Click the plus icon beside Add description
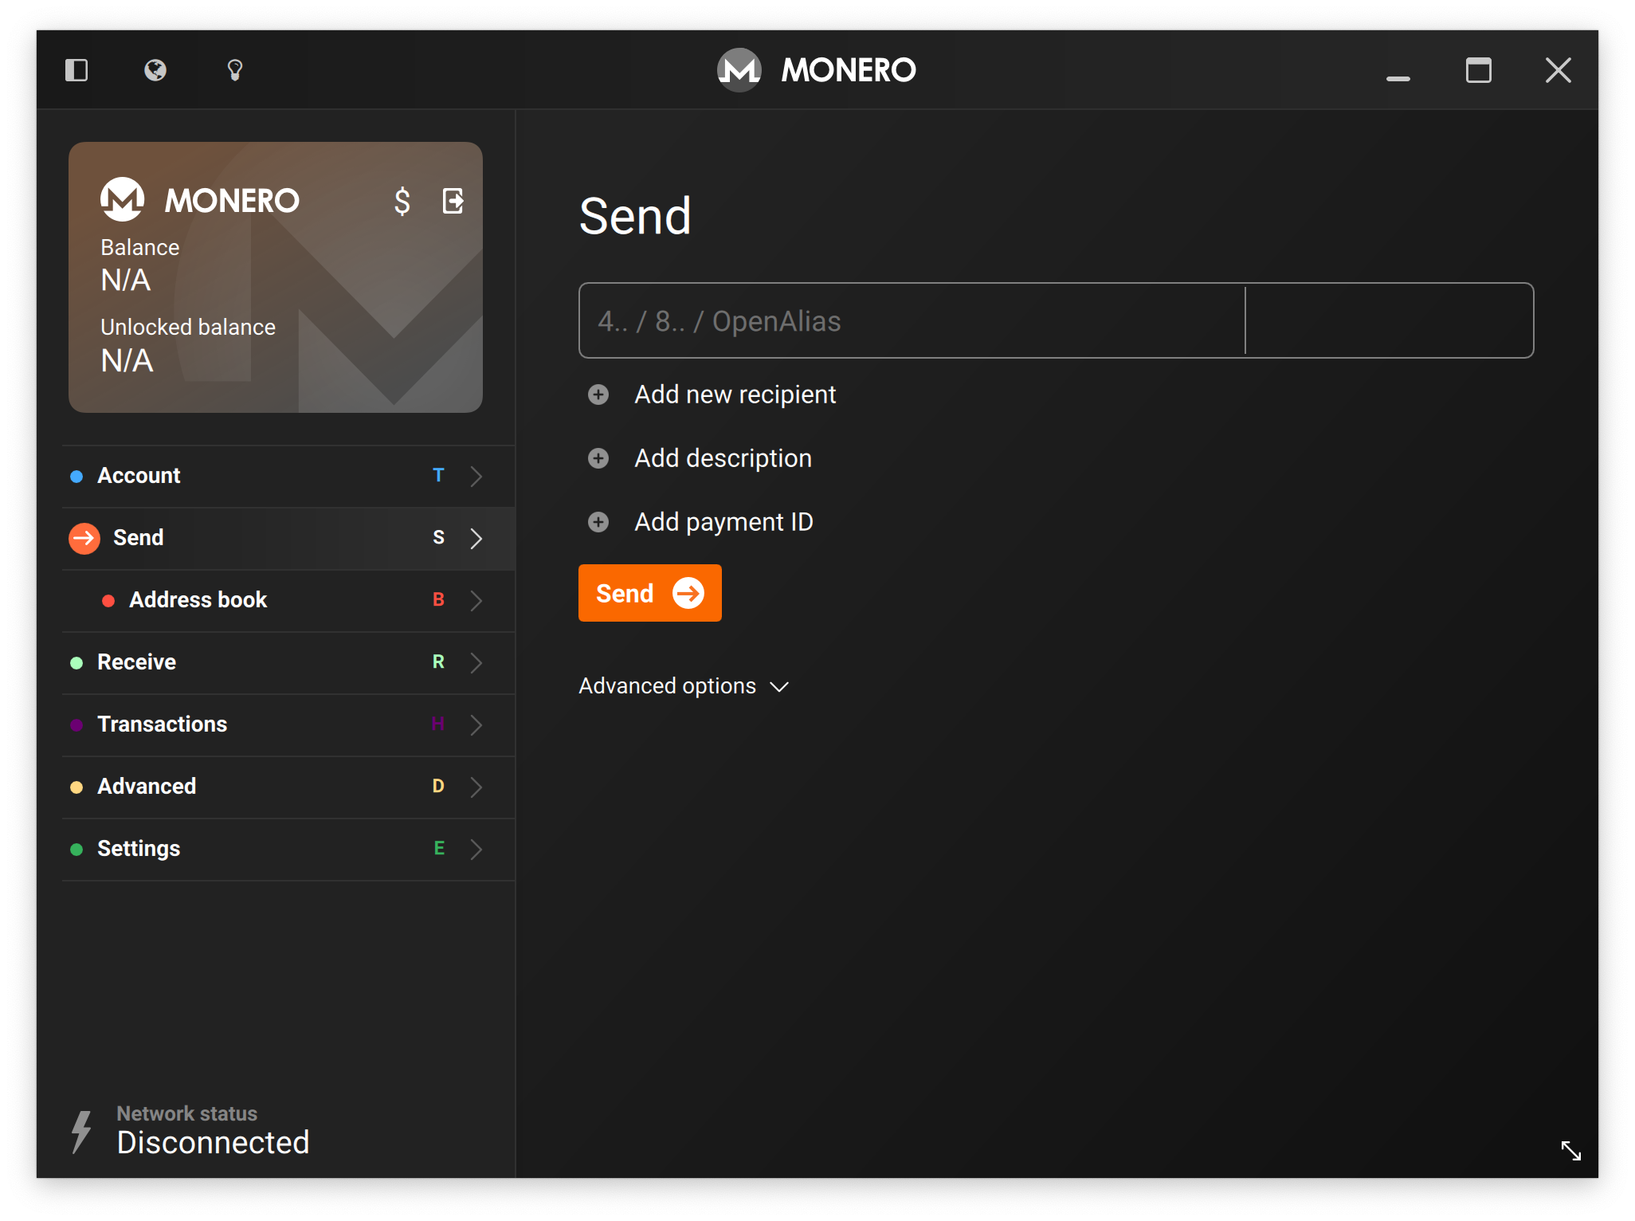The image size is (1635, 1221). 598,458
